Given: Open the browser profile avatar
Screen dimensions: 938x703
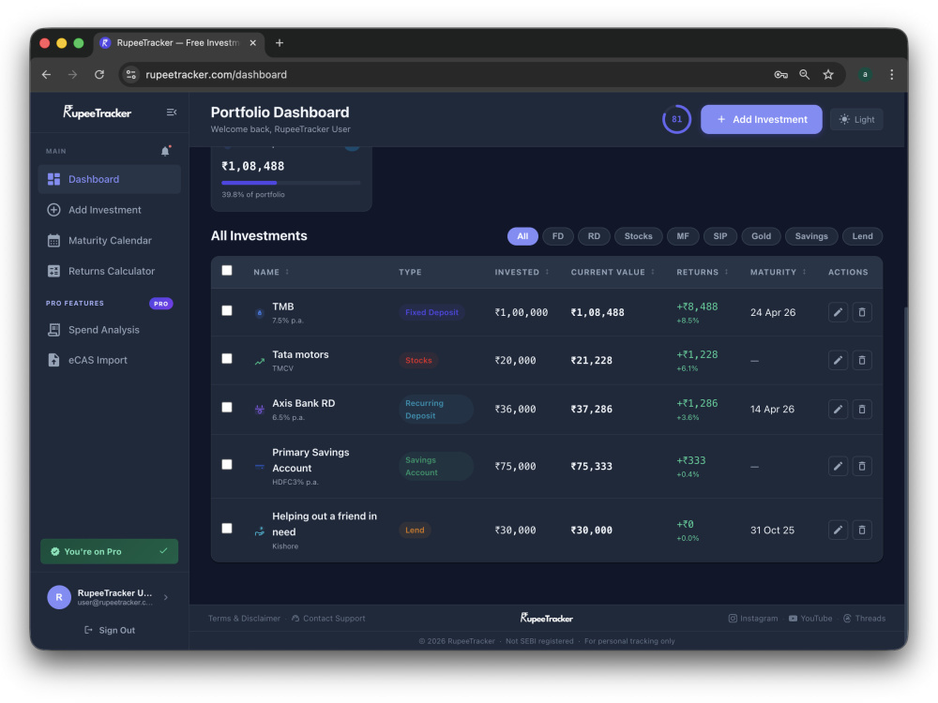Looking at the screenshot, I should tap(865, 75).
